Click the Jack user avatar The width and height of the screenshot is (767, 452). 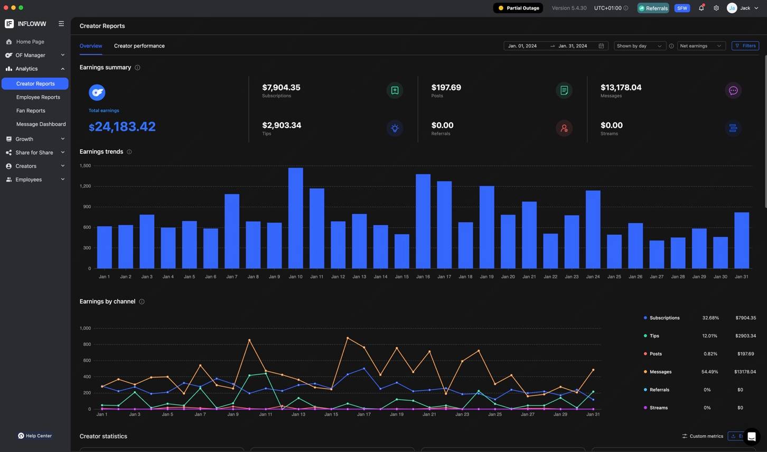click(x=732, y=8)
